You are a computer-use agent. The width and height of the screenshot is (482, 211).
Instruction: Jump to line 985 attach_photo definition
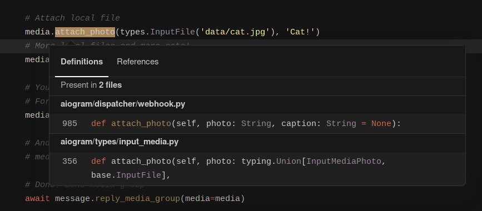point(257,124)
